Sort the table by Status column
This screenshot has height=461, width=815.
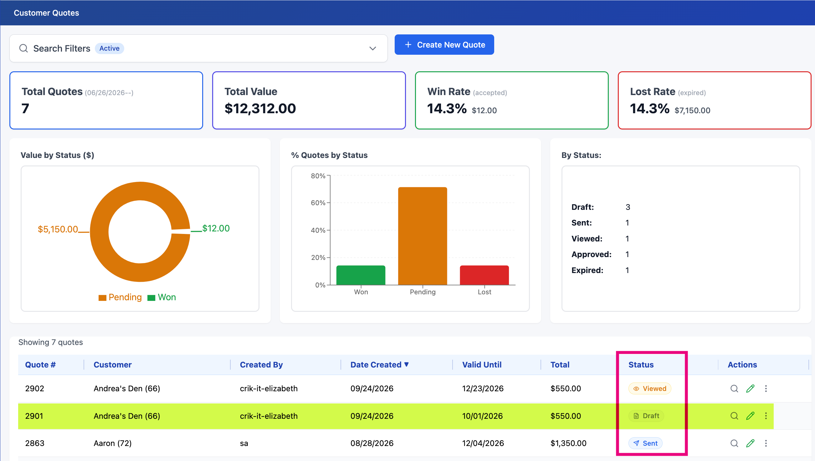pos(641,365)
